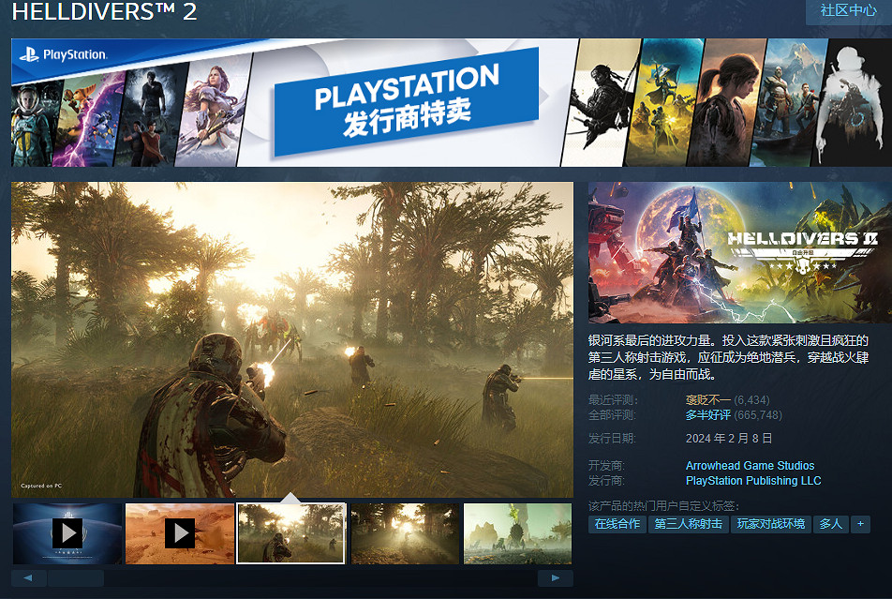Select the dark forest screenshot thumbnail
Screen dimensions: 892x599
405,533
